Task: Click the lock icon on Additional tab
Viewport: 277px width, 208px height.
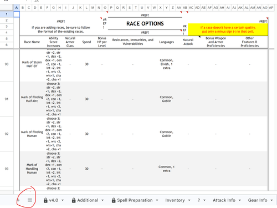Action: (x=74, y=200)
